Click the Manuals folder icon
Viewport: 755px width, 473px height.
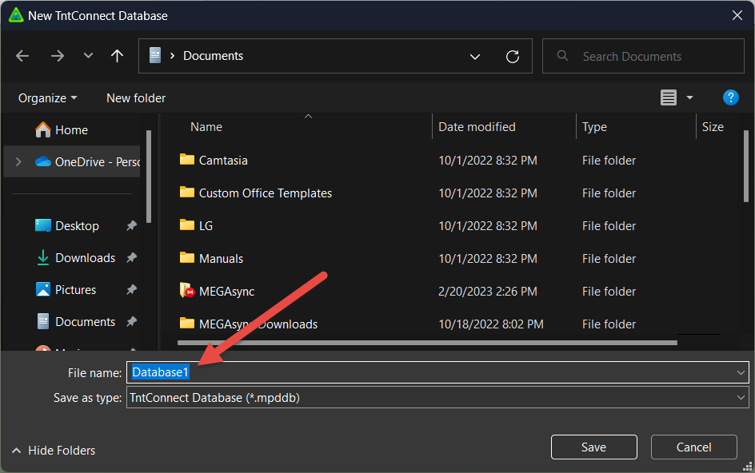[187, 257]
